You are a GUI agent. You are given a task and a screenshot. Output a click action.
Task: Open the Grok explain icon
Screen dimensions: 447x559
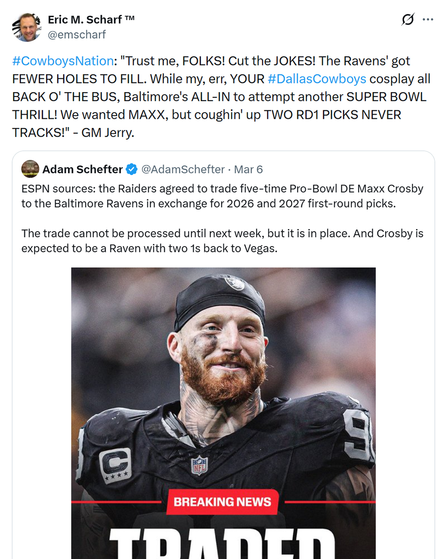[407, 20]
